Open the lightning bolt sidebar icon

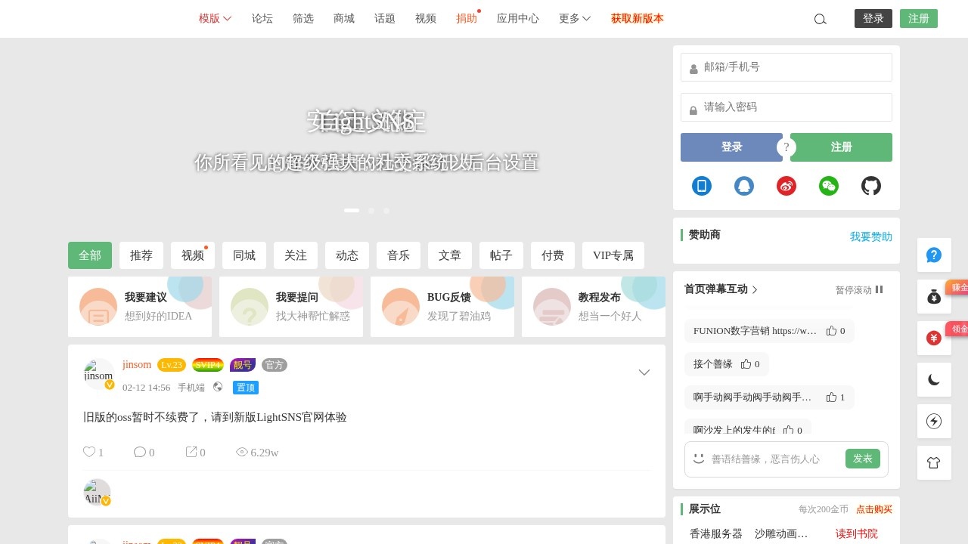click(934, 422)
